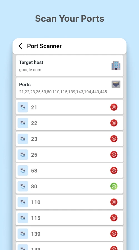Click the network icon on the port 110 row
The image size is (139, 250).
click(23, 202)
